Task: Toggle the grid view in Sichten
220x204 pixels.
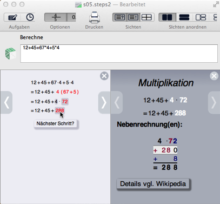Action: (x=146, y=17)
